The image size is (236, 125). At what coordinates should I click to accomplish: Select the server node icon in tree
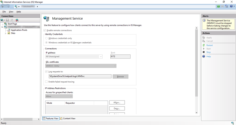[6, 27]
